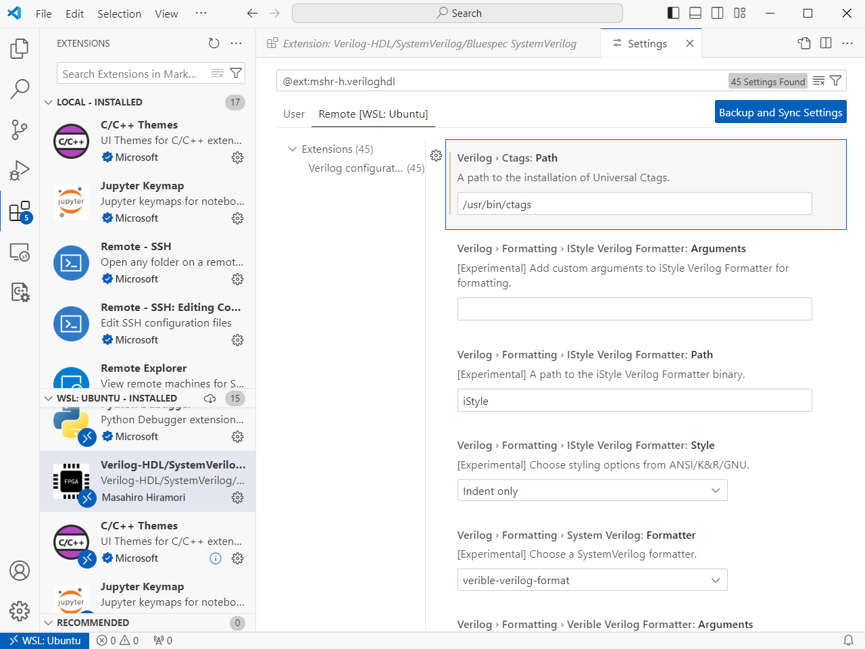This screenshot has height=649, width=865.
Task: Click Search Extensions input field
Action: [134, 74]
